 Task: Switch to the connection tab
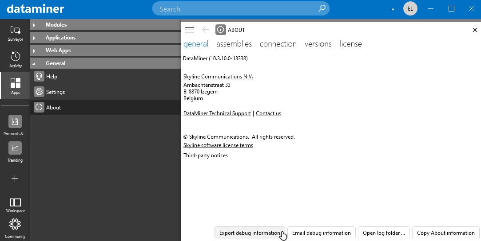[278, 44]
